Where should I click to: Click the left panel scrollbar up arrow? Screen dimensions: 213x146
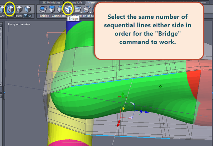coord(1,29)
